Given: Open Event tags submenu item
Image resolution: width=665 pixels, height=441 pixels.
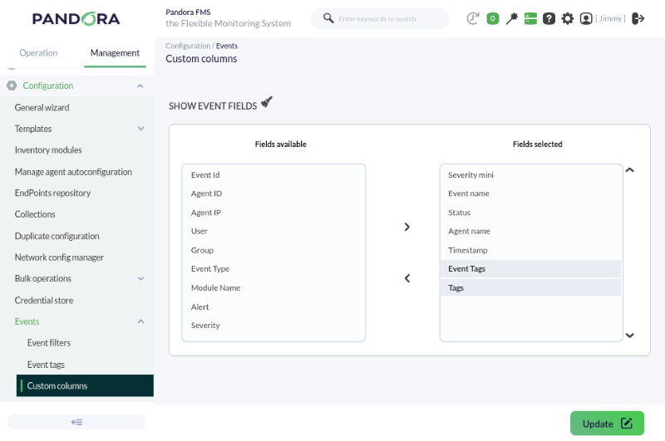Looking at the screenshot, I should pyautogui.click(x=46, y=365).
